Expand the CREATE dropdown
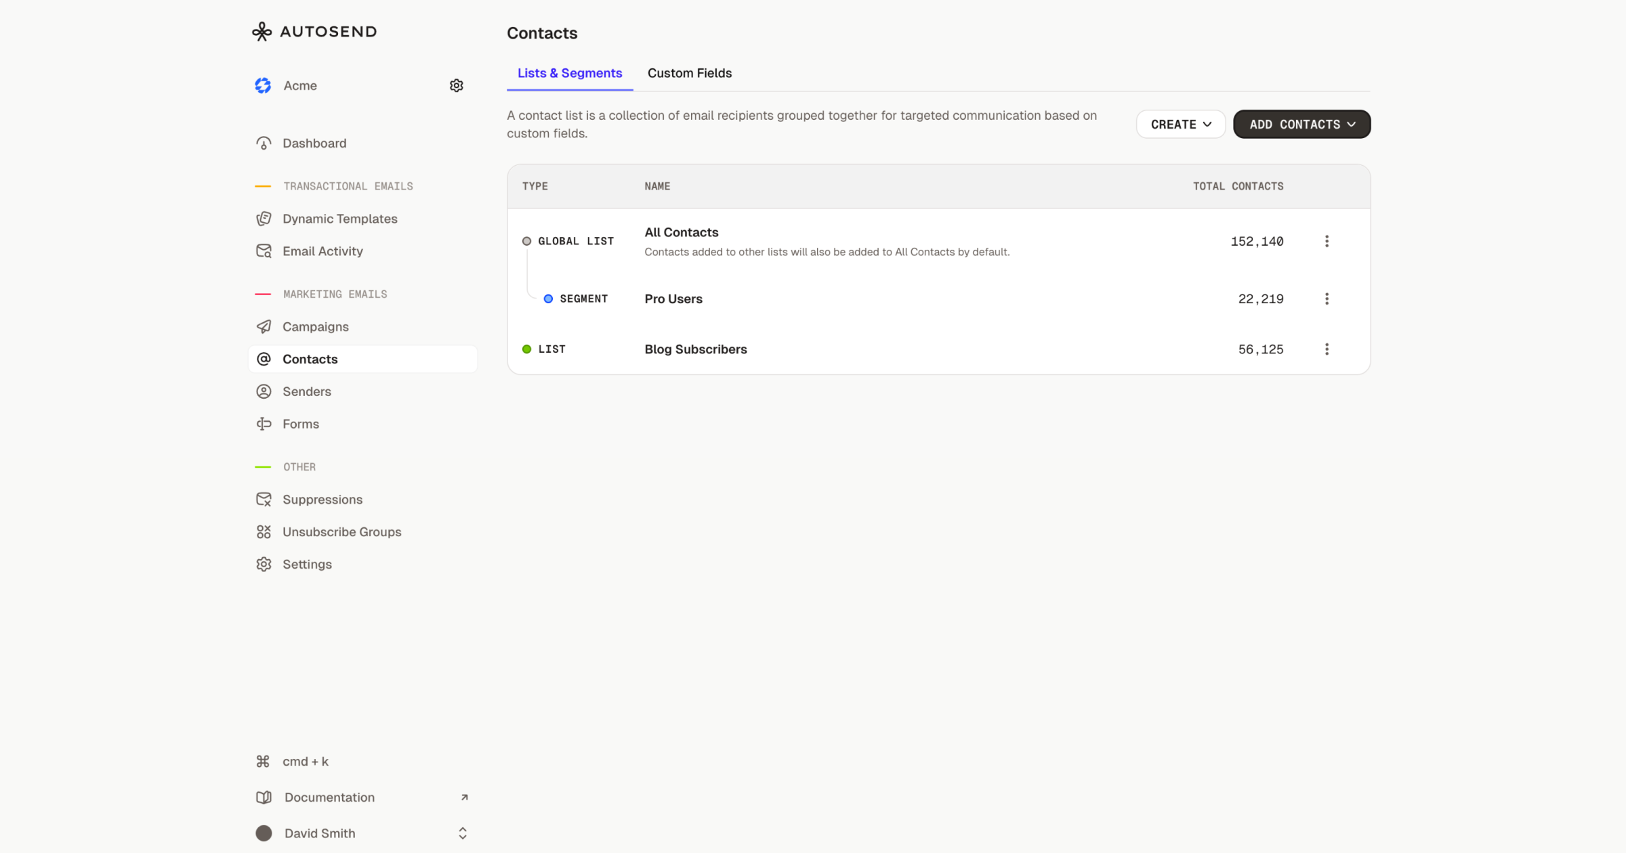The height and width of the screenshot is (853, 1626). tap(1180, 125)
